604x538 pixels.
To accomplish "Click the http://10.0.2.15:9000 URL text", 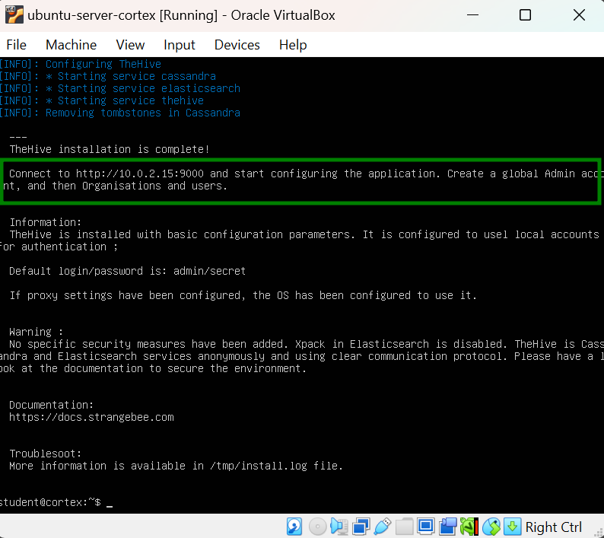I will 140,173.
